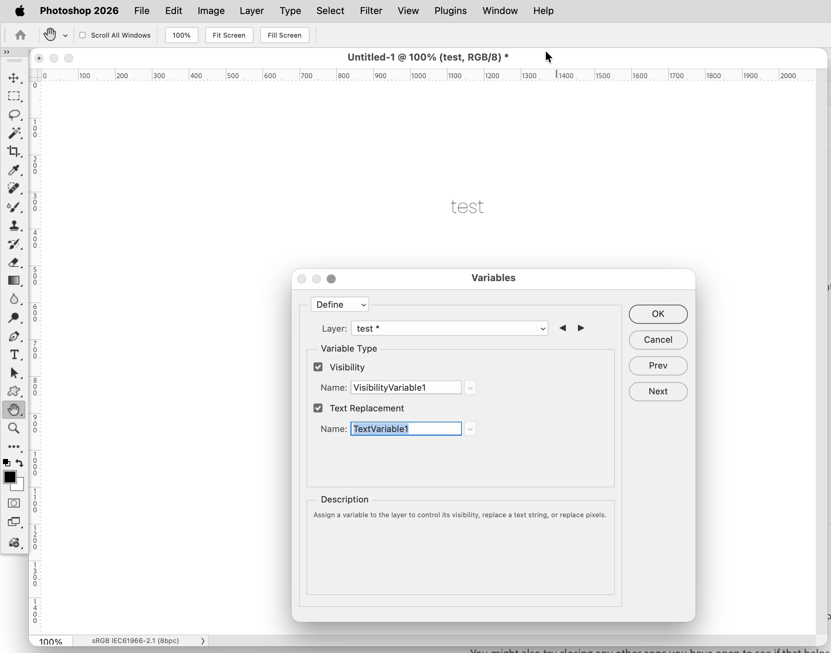This screenshot has width=831, height=653.
Task: Click OK in Variables dialog
Action: click(658, 314)
